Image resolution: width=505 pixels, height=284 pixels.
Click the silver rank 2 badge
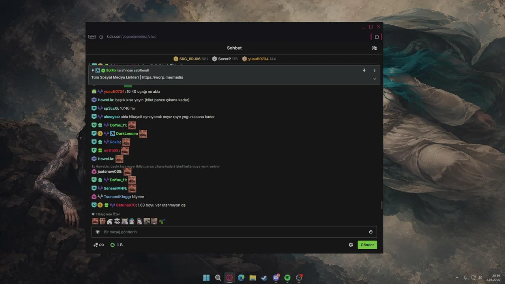[x=215, y=59]
